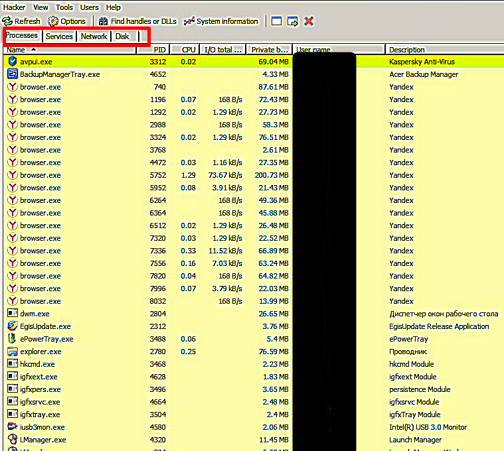Viewport: 504px width, 451px height.
Task: Click System information label
Action: 227,21
